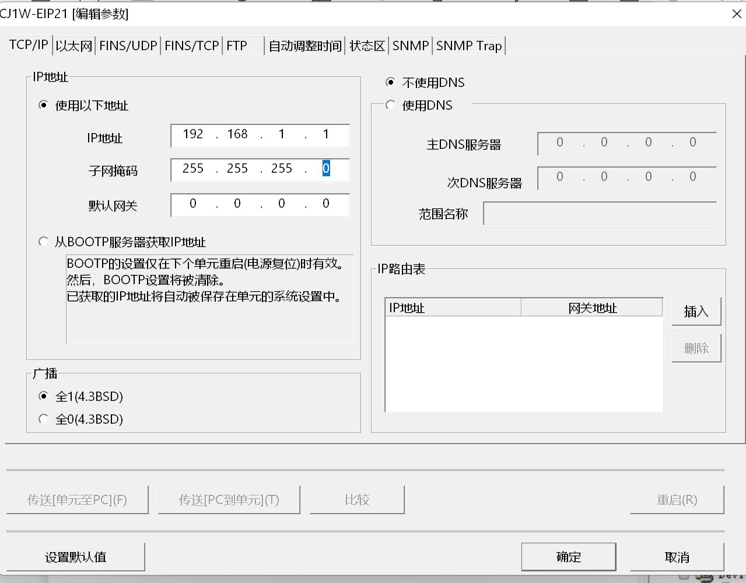The height and width of the screenshot is (583, 746).
Task: Open the SNMP tab
Action: pos(411,46)
